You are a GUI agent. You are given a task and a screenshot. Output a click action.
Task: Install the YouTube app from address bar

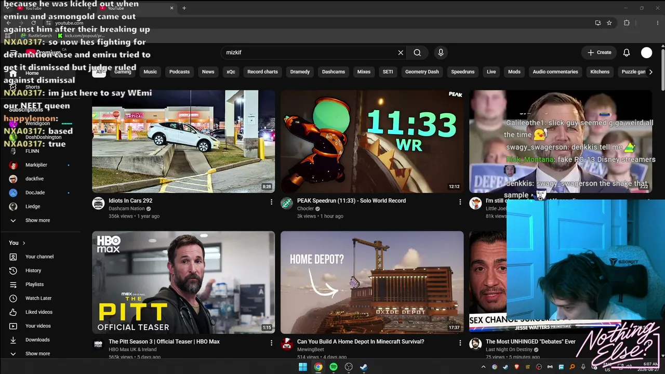pyautogui.click(x=598, y=23)
